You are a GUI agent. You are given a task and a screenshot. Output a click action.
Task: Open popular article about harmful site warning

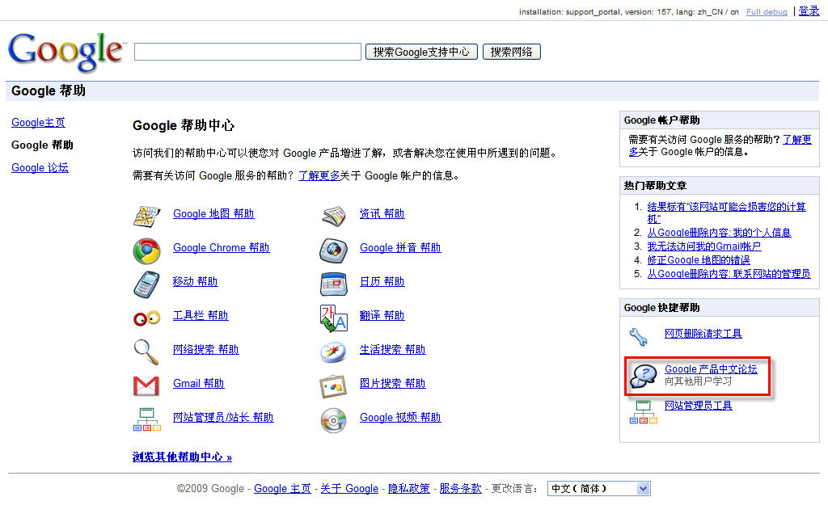coord(727,207)
